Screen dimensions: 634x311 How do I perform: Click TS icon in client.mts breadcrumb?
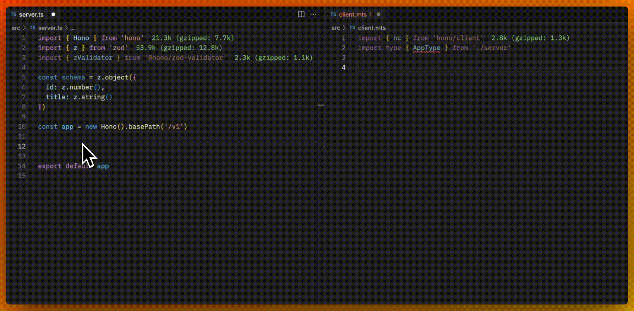pyautogui.click(x=352, y=28)
